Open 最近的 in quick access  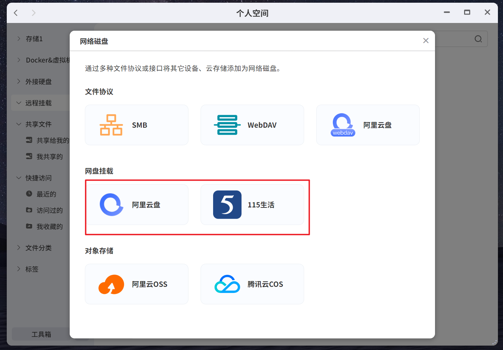[x=46, y=194]
